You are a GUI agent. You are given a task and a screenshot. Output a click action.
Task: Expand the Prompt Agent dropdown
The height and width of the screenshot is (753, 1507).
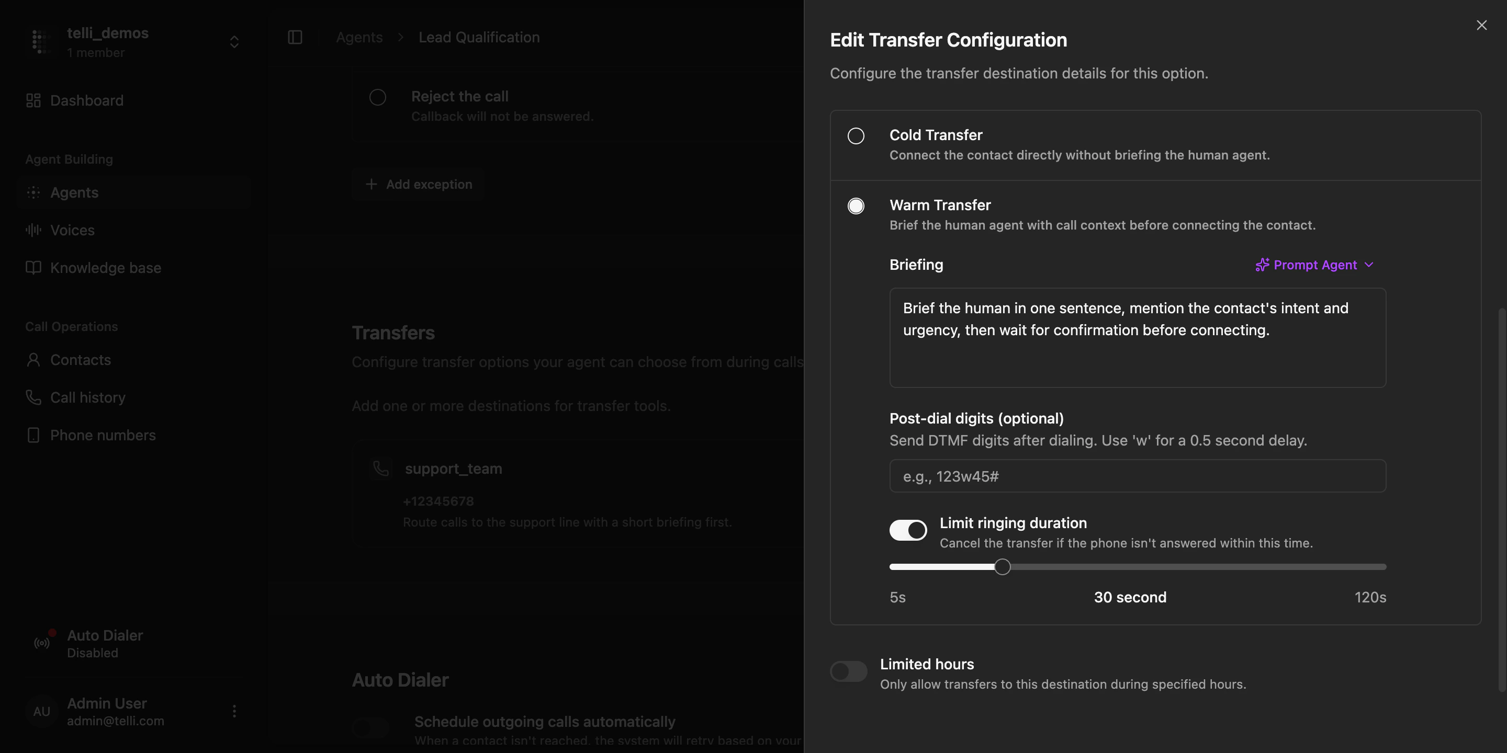tap(1314, 265)
